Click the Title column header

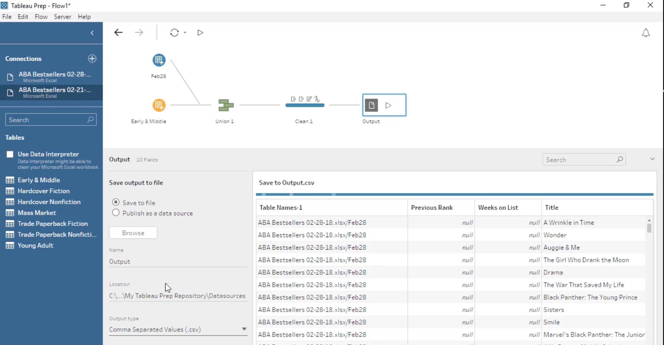click(x=597, y=208)
